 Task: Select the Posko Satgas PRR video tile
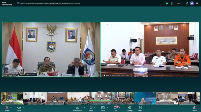coord(51,50)
